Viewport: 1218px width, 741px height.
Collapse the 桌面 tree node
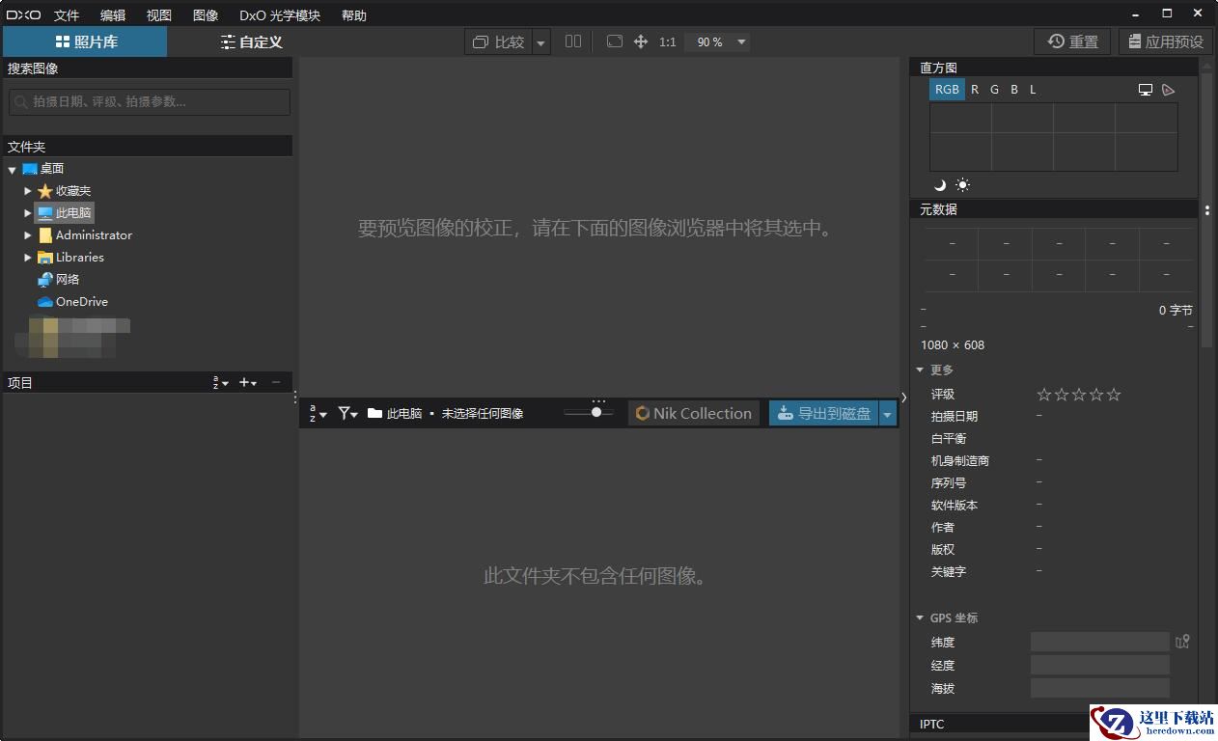click(x=12, y=170)
